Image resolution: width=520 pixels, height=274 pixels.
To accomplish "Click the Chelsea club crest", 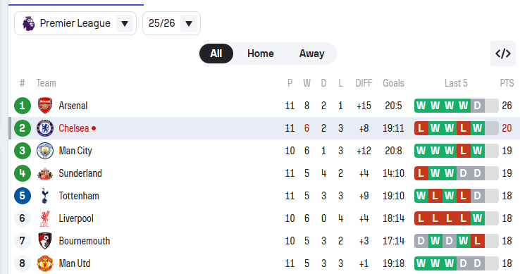I will pos(45,128).
